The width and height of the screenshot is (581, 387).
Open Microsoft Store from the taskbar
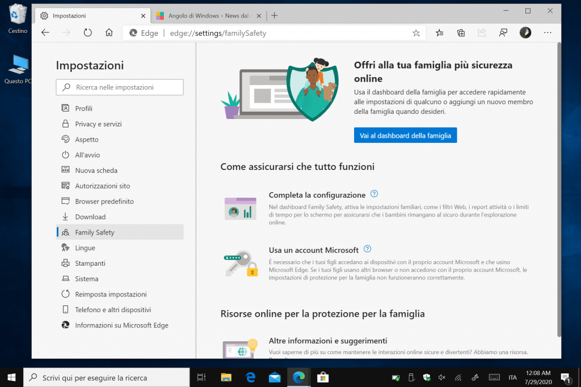coord(323,377)
